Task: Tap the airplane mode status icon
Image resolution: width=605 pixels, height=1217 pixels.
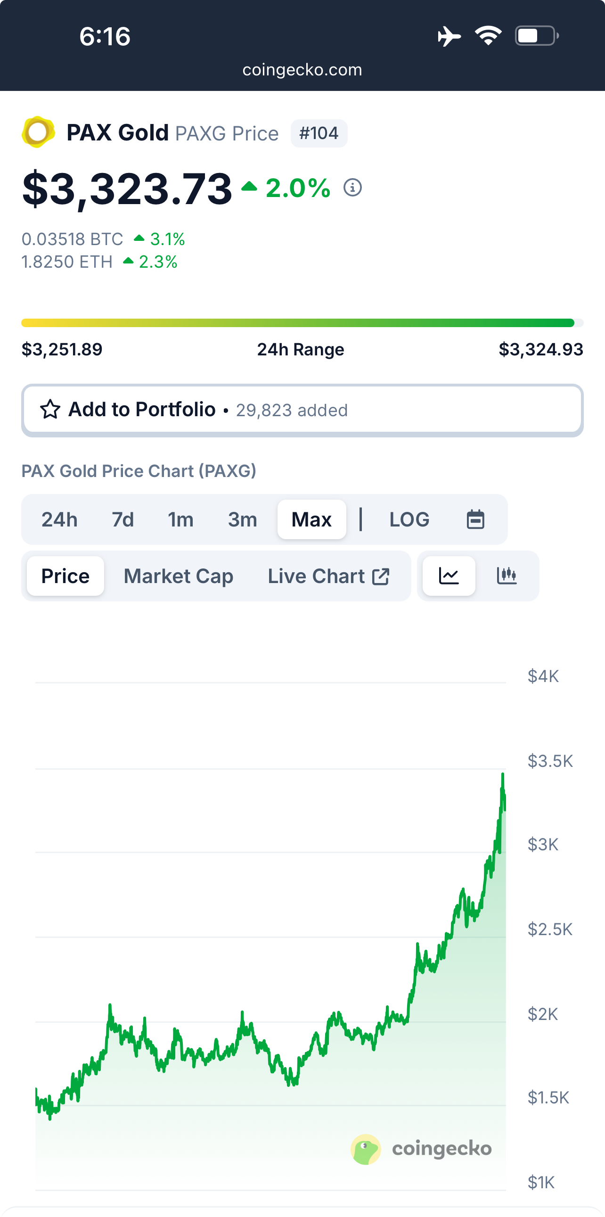Action: [449, 36]
